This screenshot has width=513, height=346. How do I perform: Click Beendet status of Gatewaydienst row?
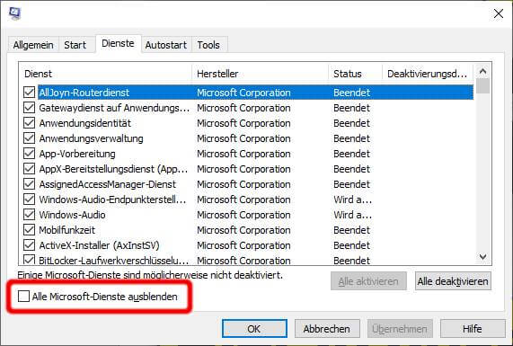[351, 108]
